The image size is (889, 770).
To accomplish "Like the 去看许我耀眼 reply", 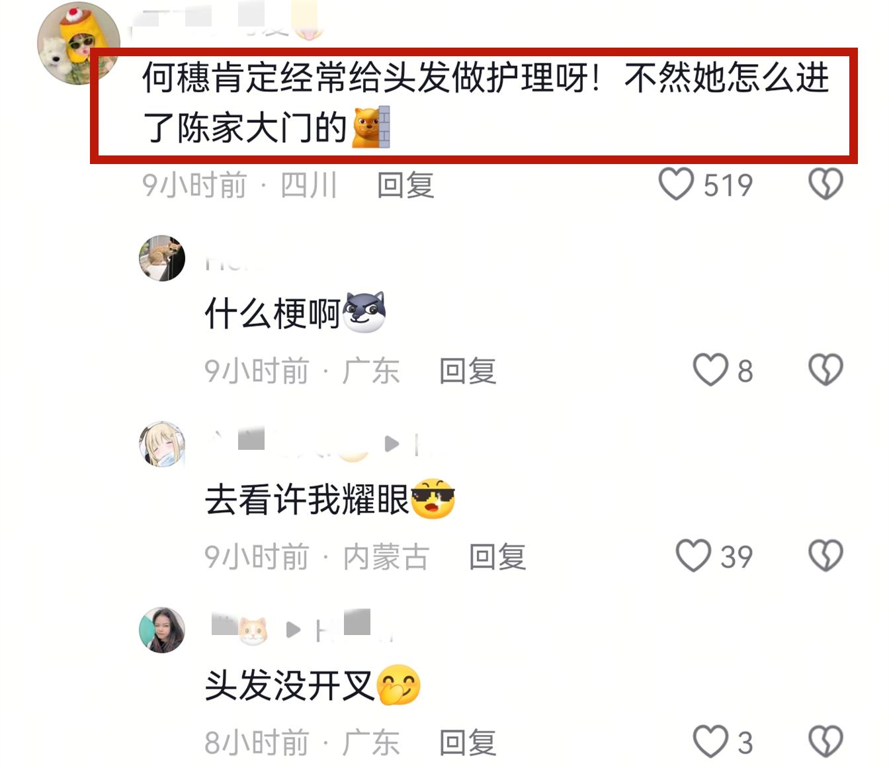I will point(693,556).
